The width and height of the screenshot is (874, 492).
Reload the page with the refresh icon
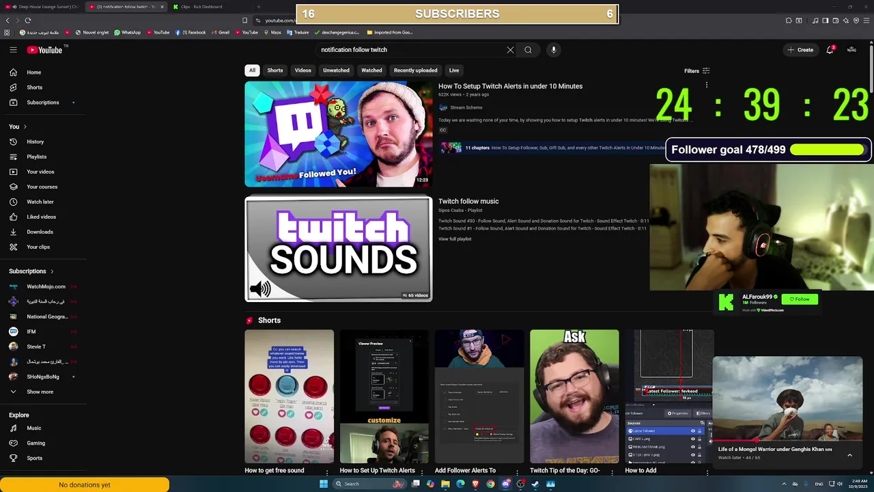pyautogui.click(x=28, y=20)
